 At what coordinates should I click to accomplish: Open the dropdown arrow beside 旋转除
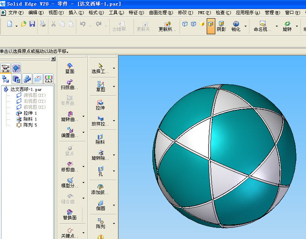pyautogui.click(x=114, y=155)
